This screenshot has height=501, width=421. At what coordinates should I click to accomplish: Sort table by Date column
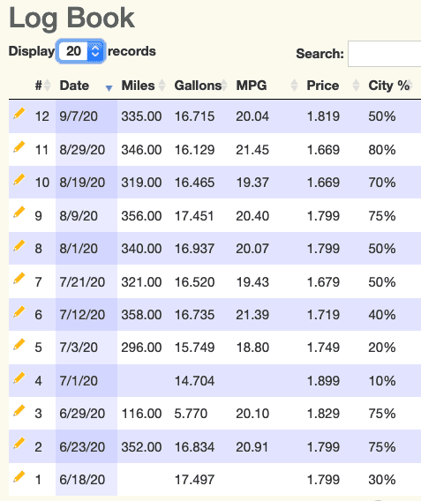point(86,86)
